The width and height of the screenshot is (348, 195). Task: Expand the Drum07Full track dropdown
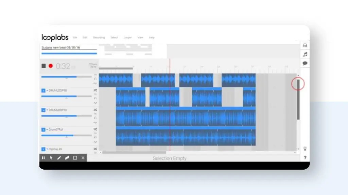click(47, 129)
